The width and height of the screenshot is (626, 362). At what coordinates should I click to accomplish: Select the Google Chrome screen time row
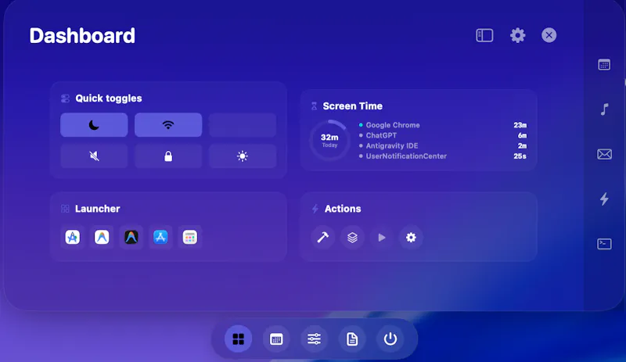pos(443,125)
